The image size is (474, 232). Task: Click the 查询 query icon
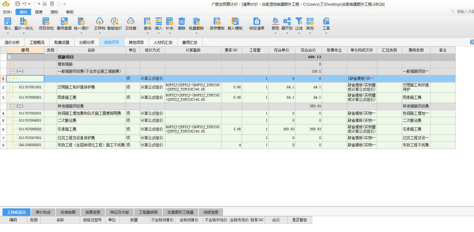tap(148, 21)
